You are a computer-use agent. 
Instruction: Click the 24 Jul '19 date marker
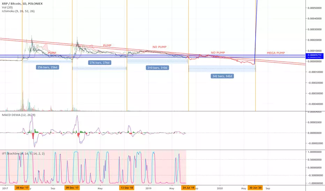188,188
